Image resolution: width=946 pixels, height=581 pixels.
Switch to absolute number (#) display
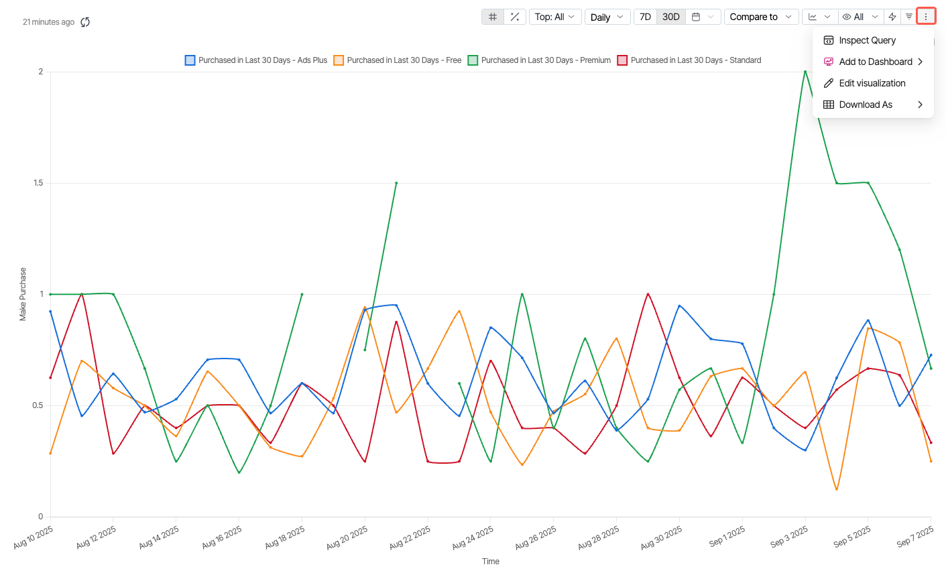coord(493,17)
